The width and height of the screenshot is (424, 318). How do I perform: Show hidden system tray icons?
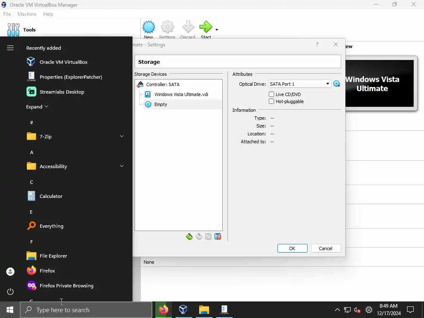[x=337, y=310]
